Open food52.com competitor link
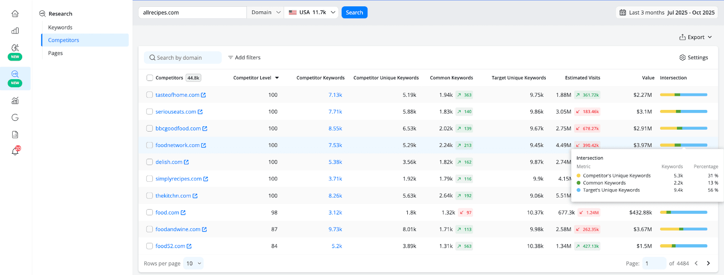 pyautogui.click(x=170, y=246)
